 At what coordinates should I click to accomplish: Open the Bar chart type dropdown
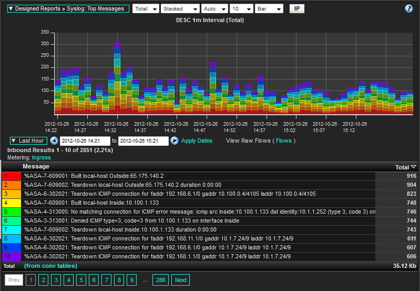click(x=269, y=9)
